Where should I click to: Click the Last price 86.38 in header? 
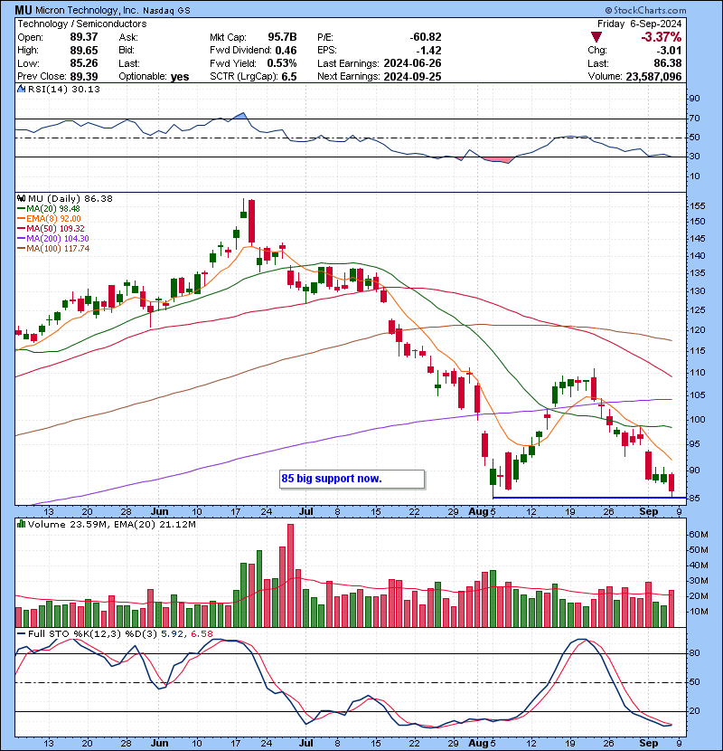[x=668, y=63]
